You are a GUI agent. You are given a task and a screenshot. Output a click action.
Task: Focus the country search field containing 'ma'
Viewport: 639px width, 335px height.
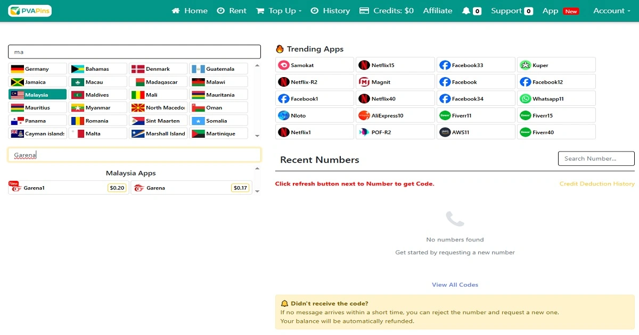[x=134, y=52]
